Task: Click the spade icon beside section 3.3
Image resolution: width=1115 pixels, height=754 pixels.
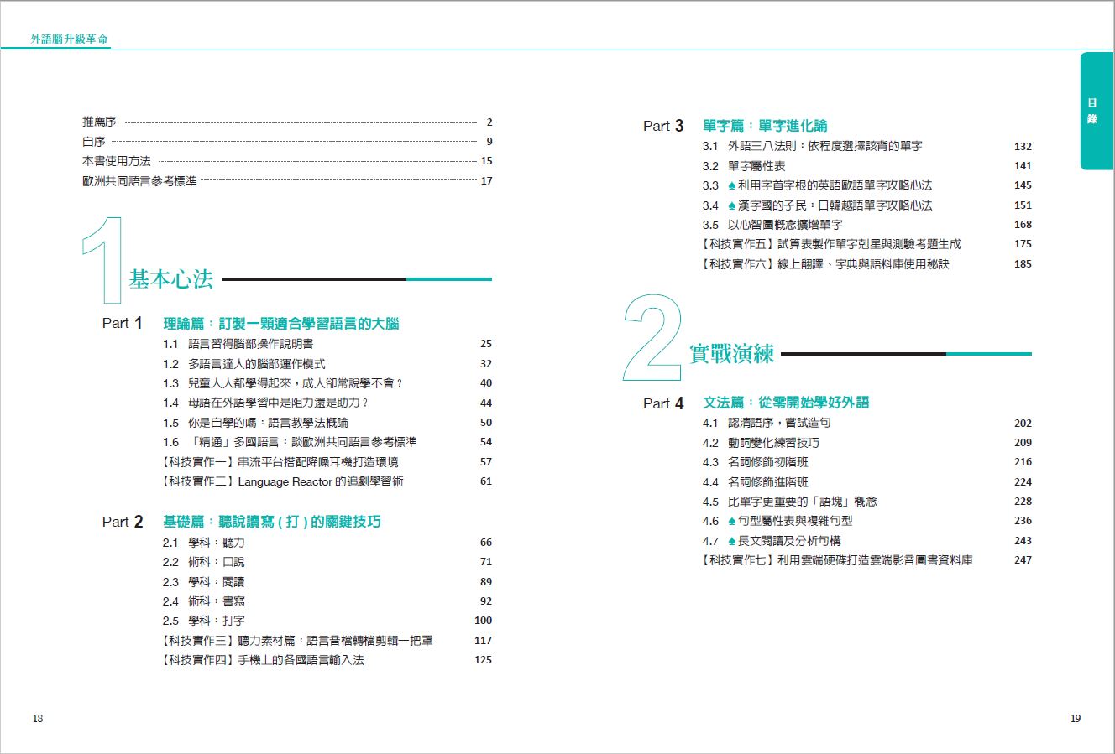Action: click(x=732, y=185)
